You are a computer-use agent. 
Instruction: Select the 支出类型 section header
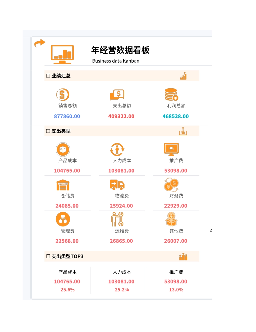58,131
